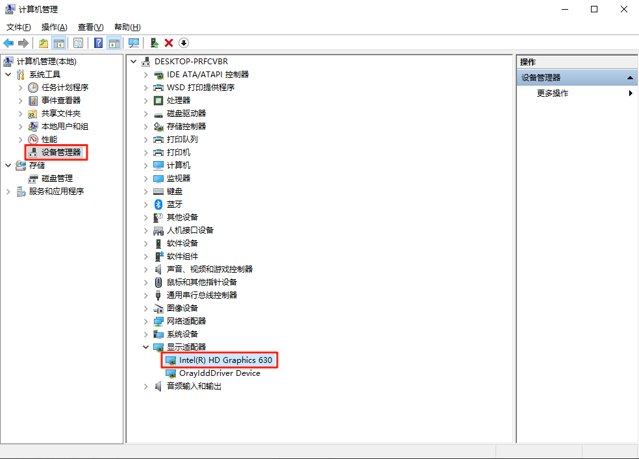Click the Up one level folder icon
The height and width of the screenshot is (459, 639).
44,43
